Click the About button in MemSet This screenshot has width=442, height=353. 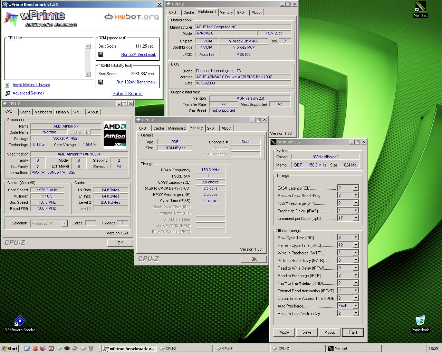click(x=330, y=332)
